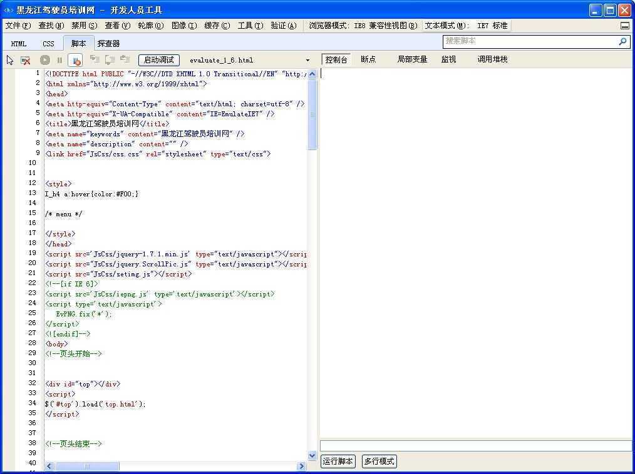Screen dimensions: 635x474
Task: Click the JsCss/setimg.js script line
Action: [x=118, y=275]
